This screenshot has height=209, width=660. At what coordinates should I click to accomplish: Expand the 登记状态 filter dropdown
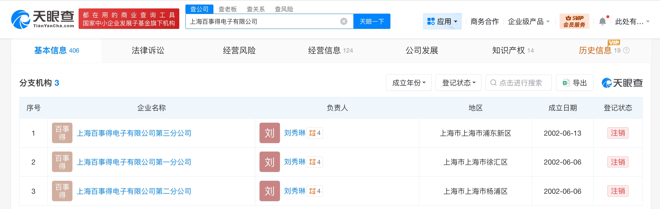pyautogui.click(x=458, y=83)
